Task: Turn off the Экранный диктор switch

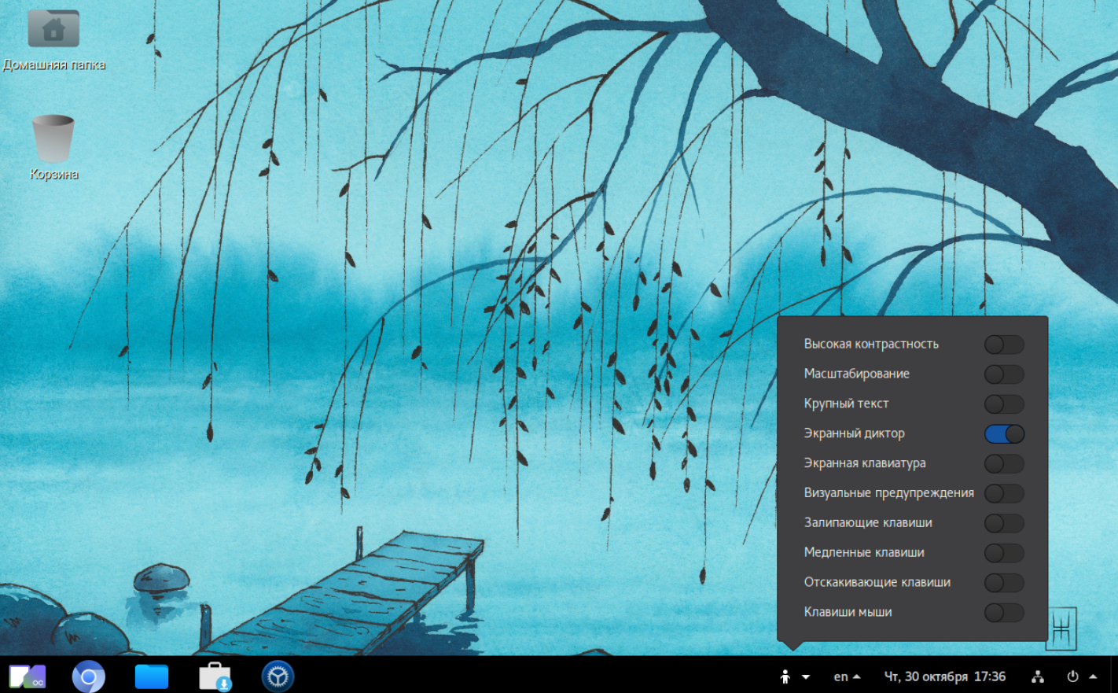Action: coord(1004,434)
